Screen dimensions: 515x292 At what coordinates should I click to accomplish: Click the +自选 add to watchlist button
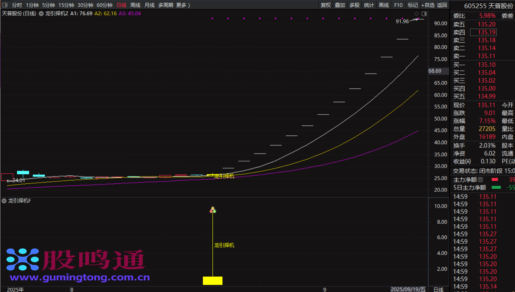[428, 5]
